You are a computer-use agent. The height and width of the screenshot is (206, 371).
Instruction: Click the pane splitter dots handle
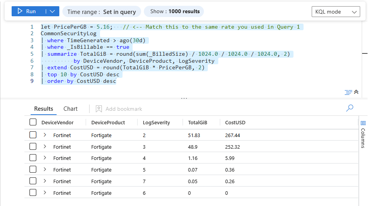tap(184, 98)
